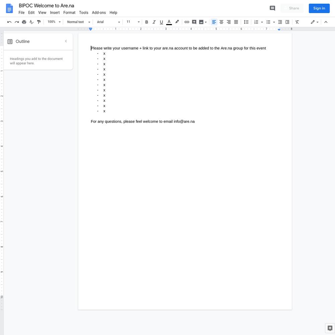Set right text alignment

tap(228, 22)
